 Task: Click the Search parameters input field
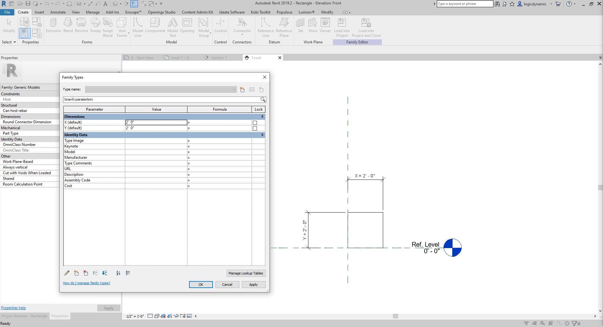pyautogui.click(x=161, y=99)
